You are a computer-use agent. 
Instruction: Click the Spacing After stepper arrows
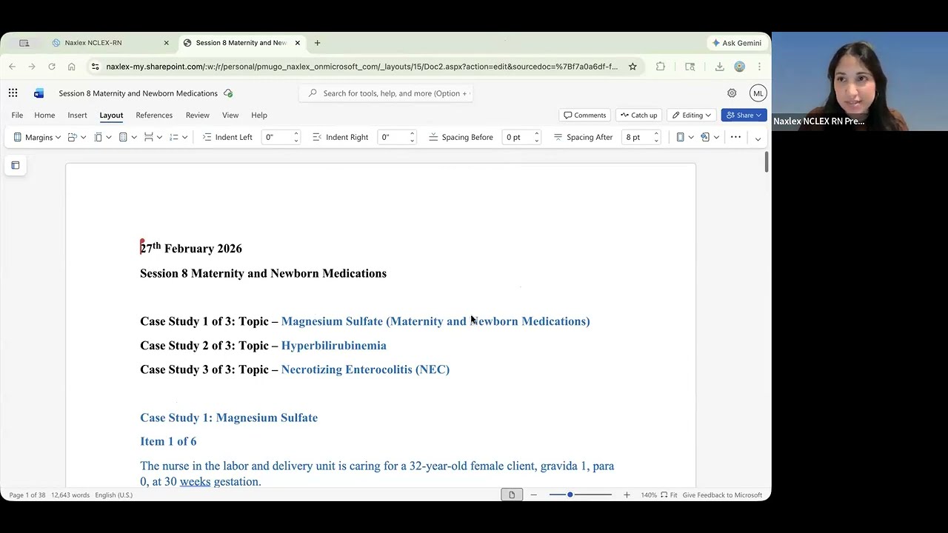click(656, 137)
